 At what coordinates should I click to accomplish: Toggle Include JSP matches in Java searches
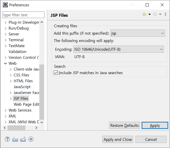(x=56, y=73)
